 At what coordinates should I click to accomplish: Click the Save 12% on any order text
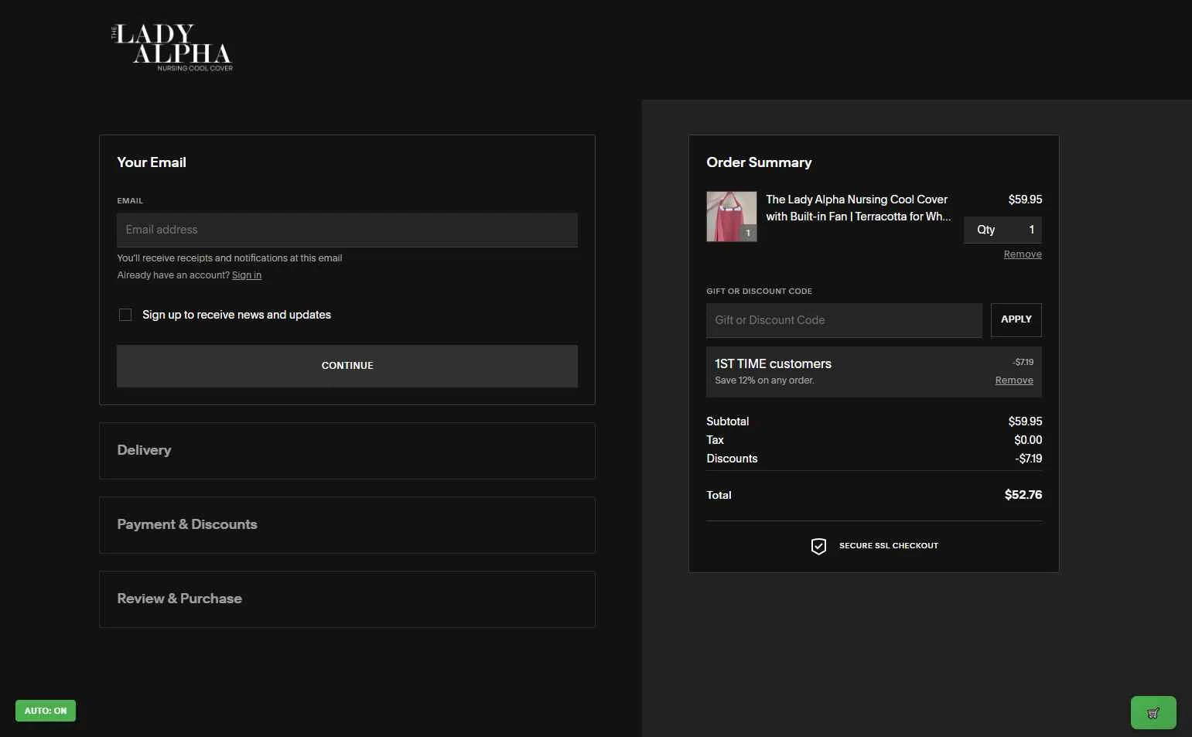pyautogui.click(x=764, y=380)
